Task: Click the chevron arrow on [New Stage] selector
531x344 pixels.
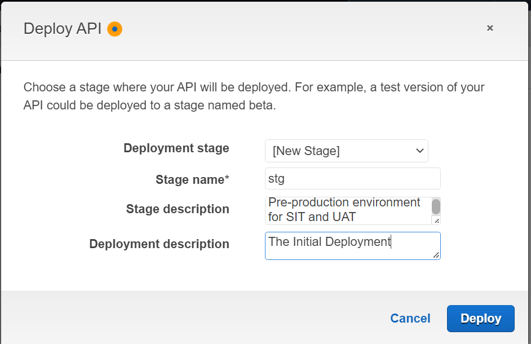Action: pyautogui.click(x=419, y=151)
